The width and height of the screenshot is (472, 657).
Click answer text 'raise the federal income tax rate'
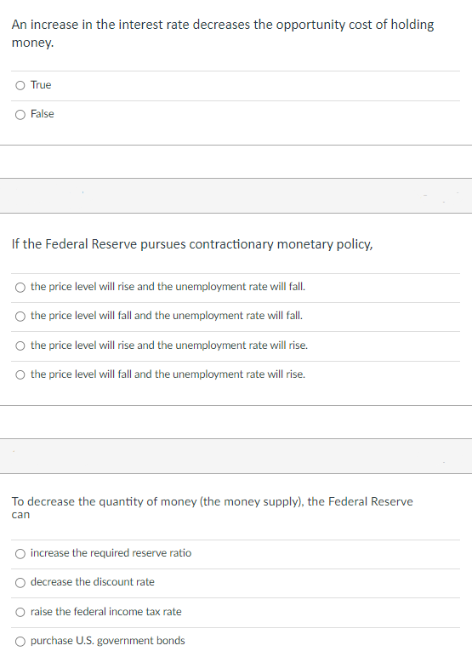point(106,612)
